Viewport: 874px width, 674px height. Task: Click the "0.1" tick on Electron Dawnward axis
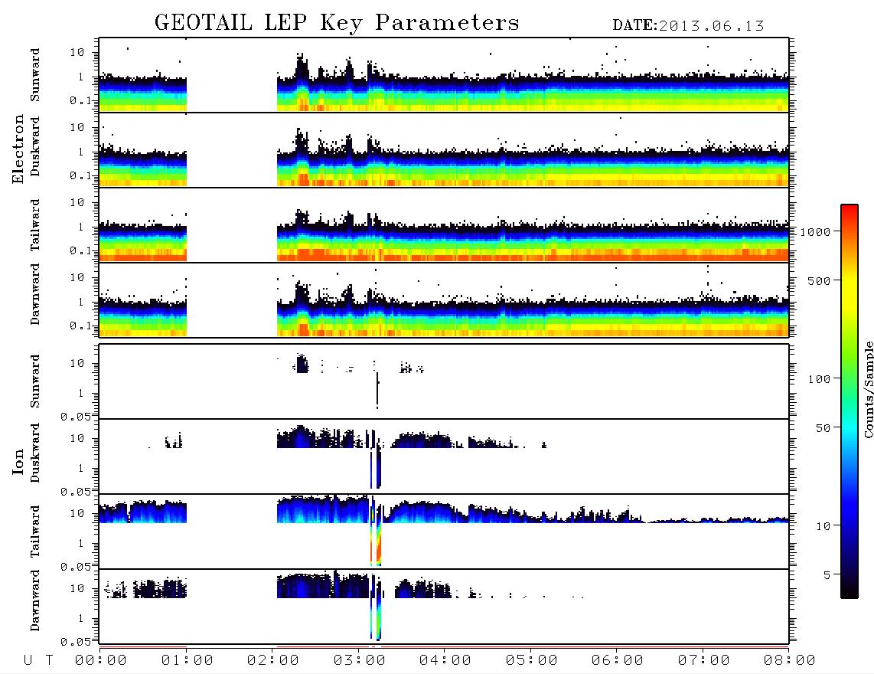[81, 326]
